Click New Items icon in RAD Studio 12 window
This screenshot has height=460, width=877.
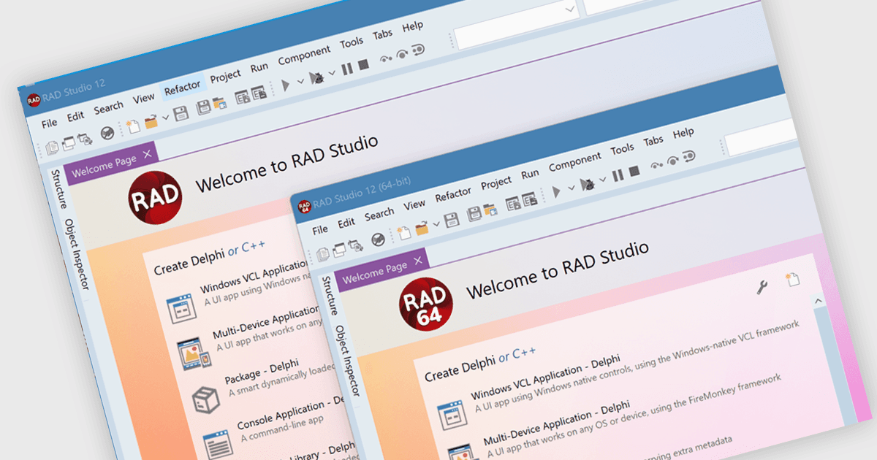click(133, 126)
